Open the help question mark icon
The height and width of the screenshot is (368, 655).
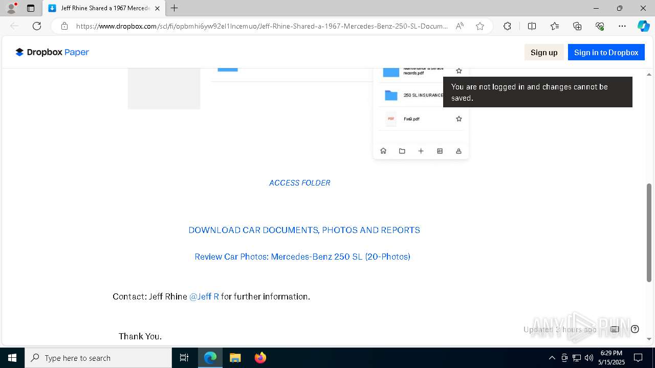[635, 329]
